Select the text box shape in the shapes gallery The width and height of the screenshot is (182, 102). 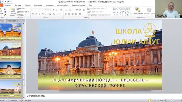114,9
